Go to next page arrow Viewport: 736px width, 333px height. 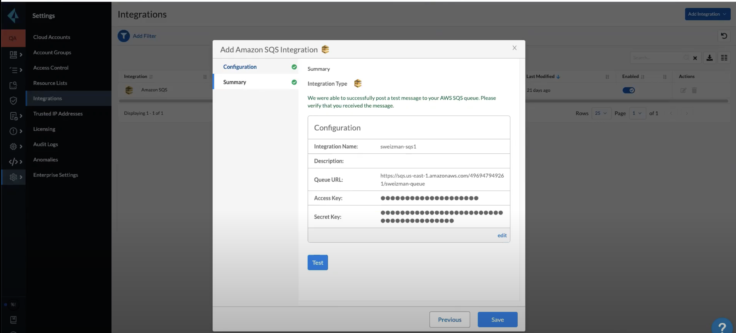(687, 113)
